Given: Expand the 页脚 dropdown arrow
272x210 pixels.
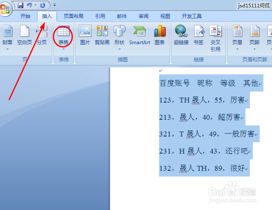Looking at the screenshot, I should pyautogui.click(x=254, y=49).
